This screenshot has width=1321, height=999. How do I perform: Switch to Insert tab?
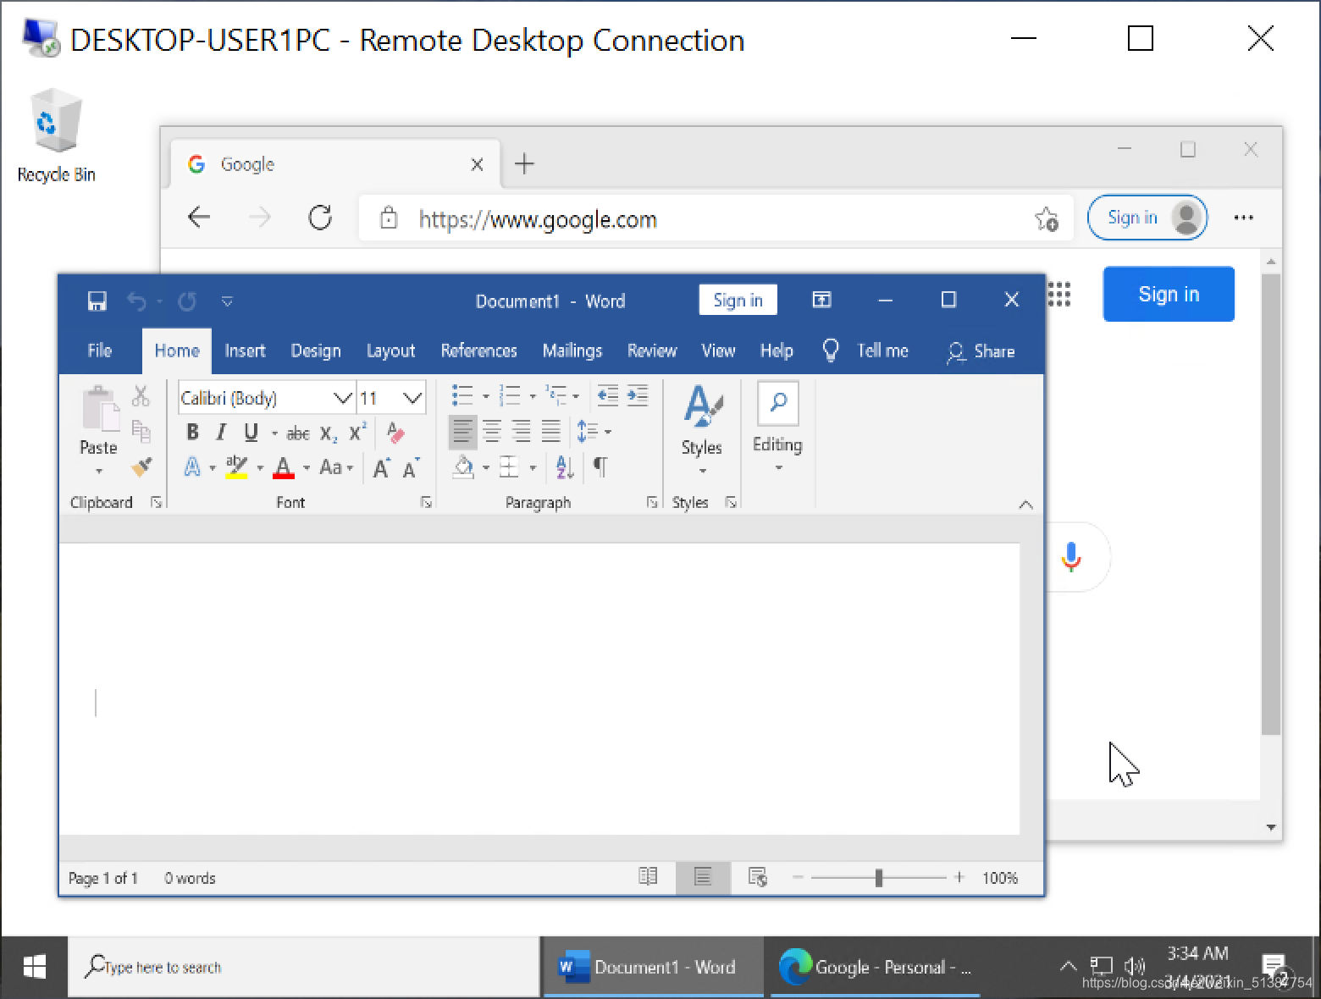[245, 350]
